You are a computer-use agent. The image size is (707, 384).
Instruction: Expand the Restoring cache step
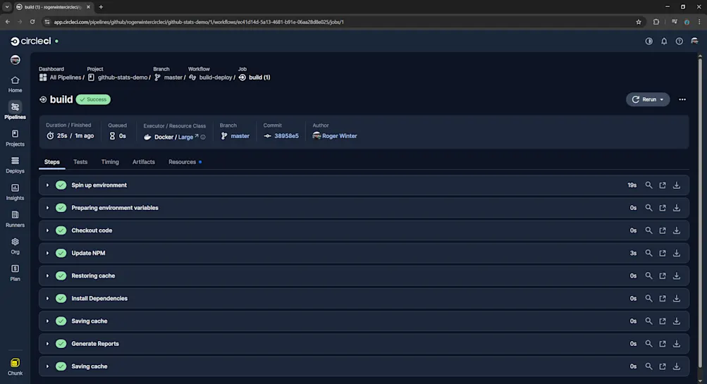coord(47,275)
